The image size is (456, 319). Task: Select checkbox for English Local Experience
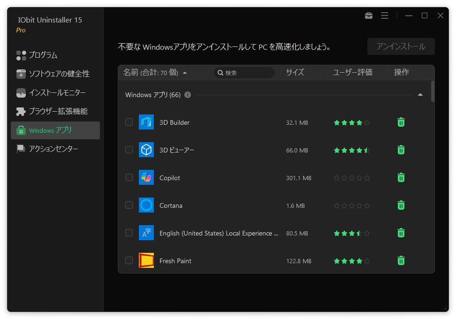129,233
